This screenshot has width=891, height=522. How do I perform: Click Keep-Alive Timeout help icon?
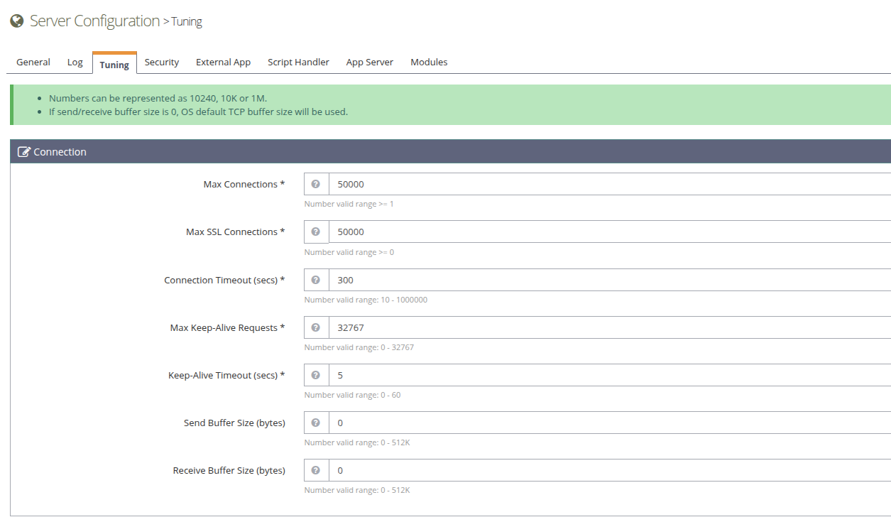coord(316,375)
